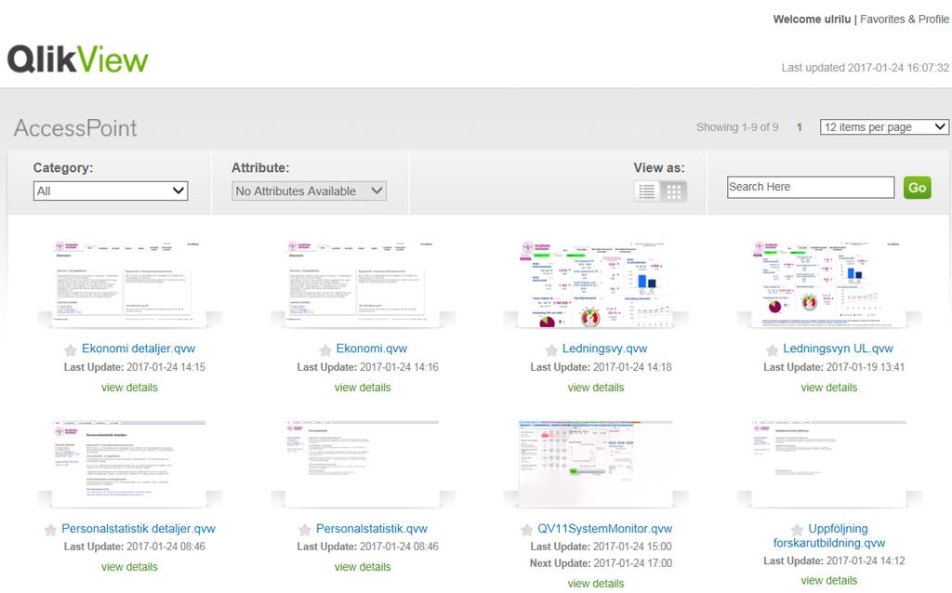Click the AccessPoint heading

point(75,128)
